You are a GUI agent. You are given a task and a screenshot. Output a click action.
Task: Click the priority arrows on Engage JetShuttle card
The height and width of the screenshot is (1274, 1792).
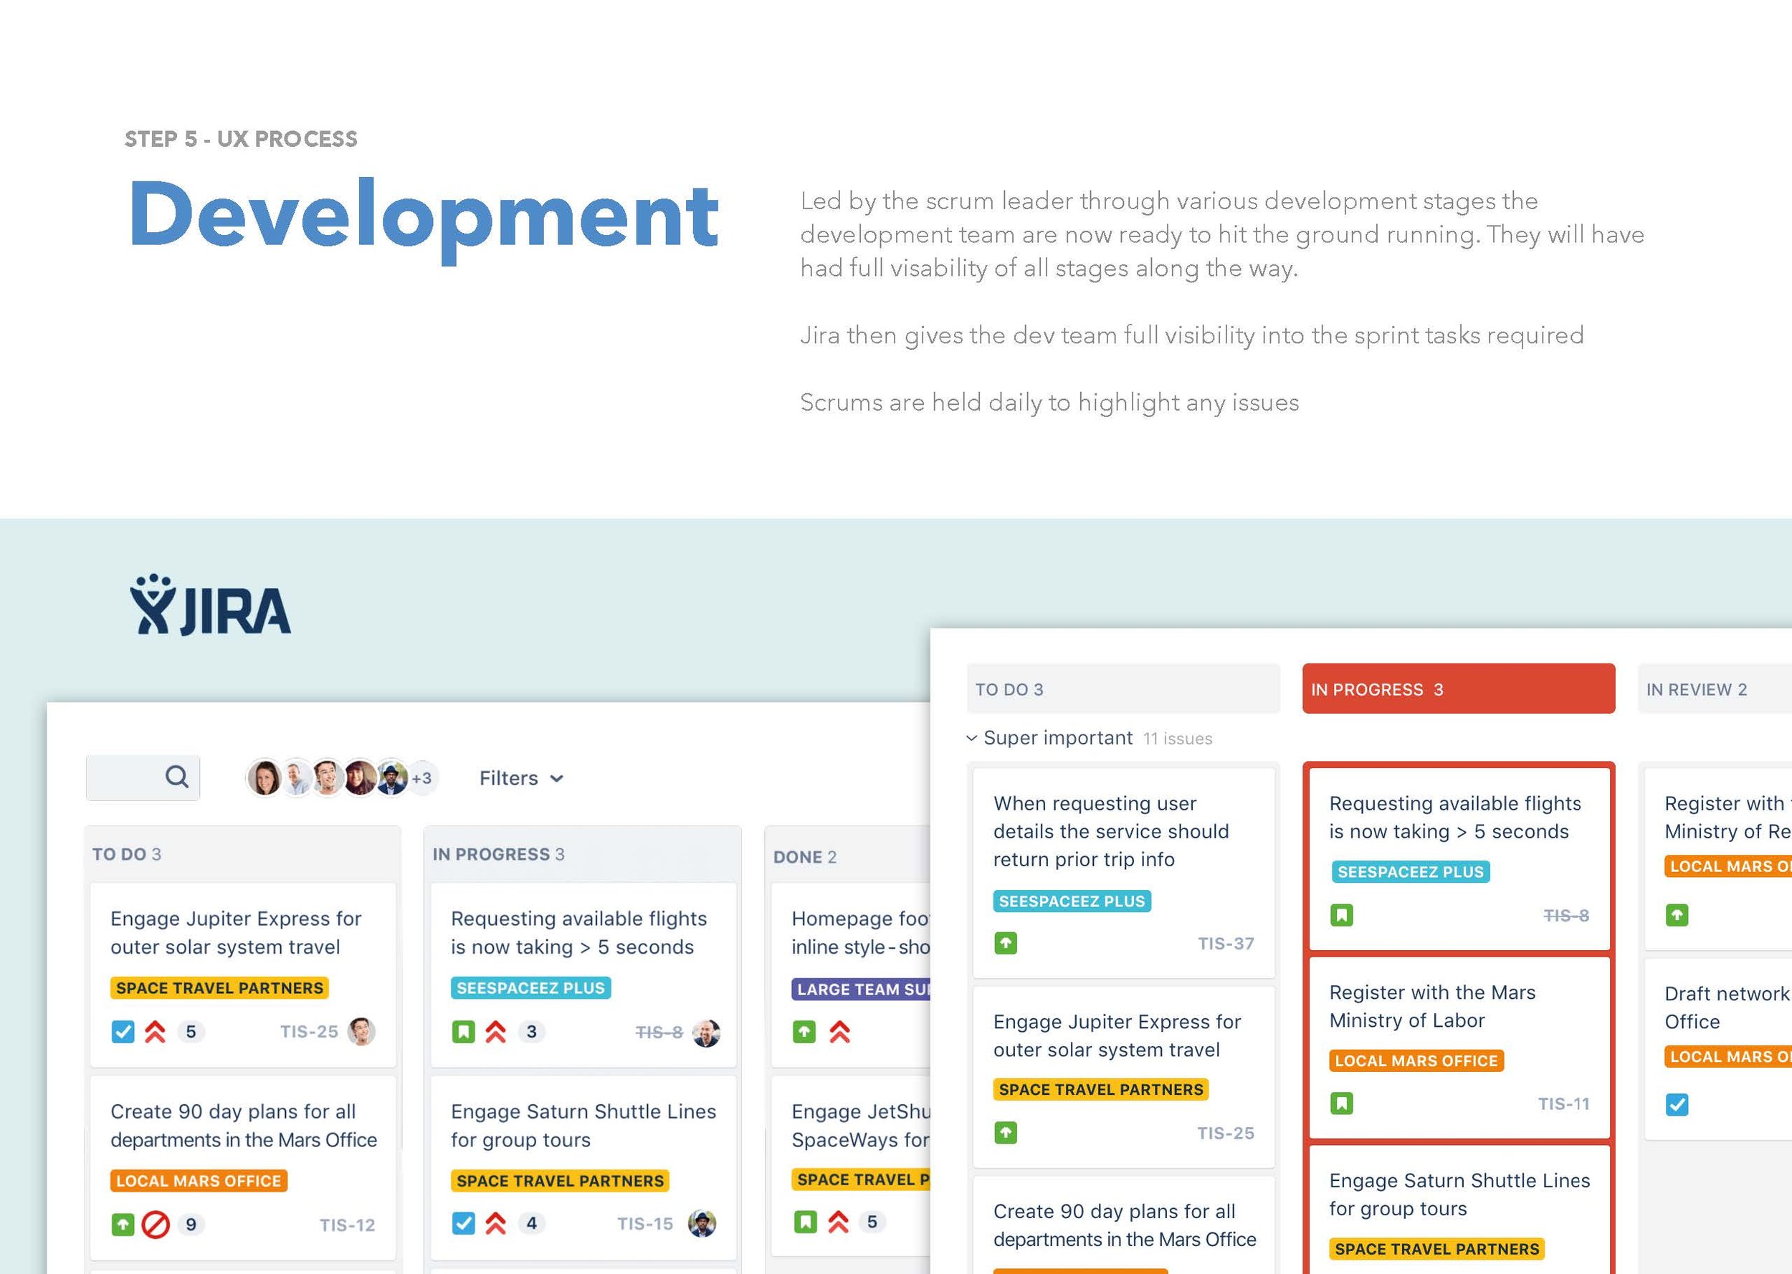tap(838, 1222)
